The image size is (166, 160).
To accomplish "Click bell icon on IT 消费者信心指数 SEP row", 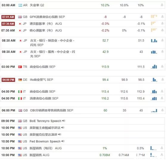I will [162, 98].
